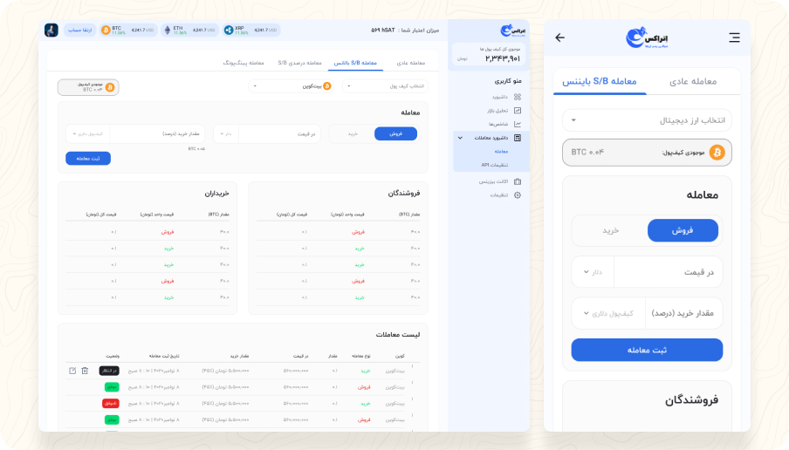The height and width of the screenshot is (450, 789).
Task: Click the user avatar in top bar
Action: click(51, 30)
